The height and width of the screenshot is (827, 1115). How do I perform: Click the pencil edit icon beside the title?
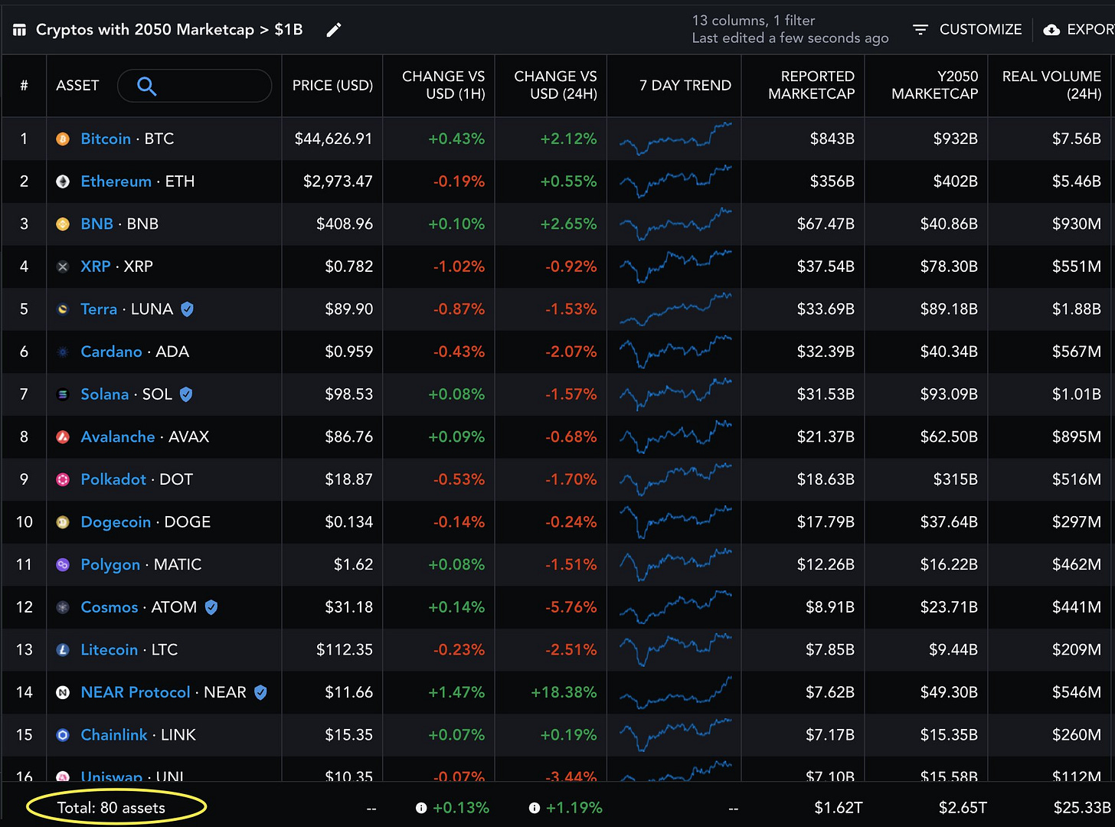tap(334, 30)
